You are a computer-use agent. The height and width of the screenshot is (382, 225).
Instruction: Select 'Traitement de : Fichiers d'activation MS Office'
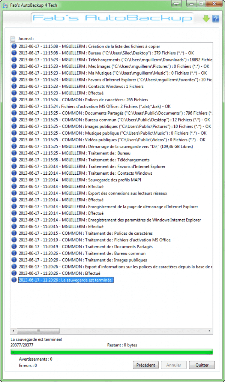point(94,240)
